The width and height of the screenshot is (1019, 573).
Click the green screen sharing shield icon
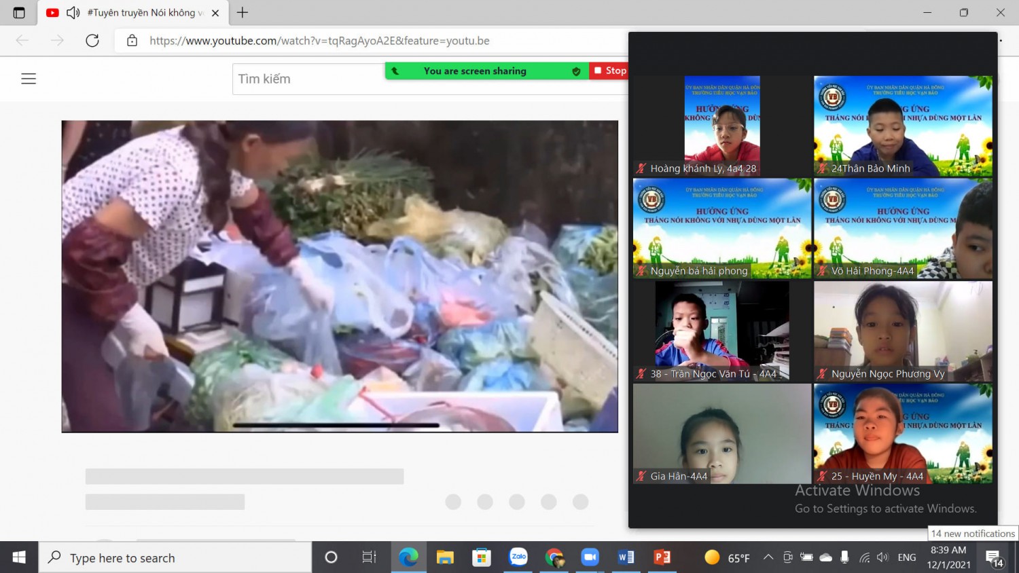coord(576,71)
